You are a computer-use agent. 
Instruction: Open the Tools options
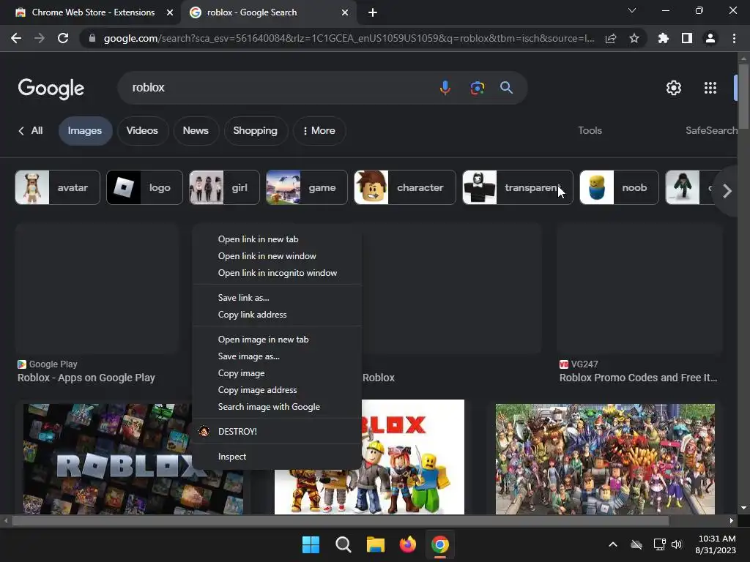(590, 130)
